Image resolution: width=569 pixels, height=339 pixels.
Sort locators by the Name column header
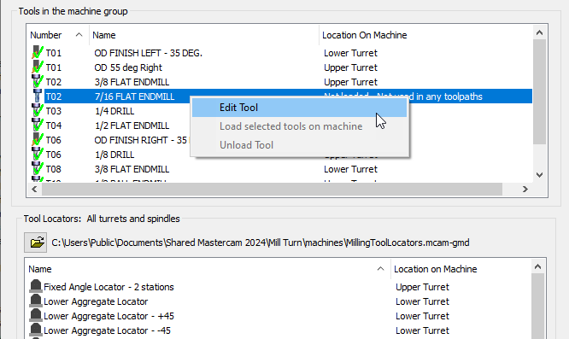(x=208, y=269)
